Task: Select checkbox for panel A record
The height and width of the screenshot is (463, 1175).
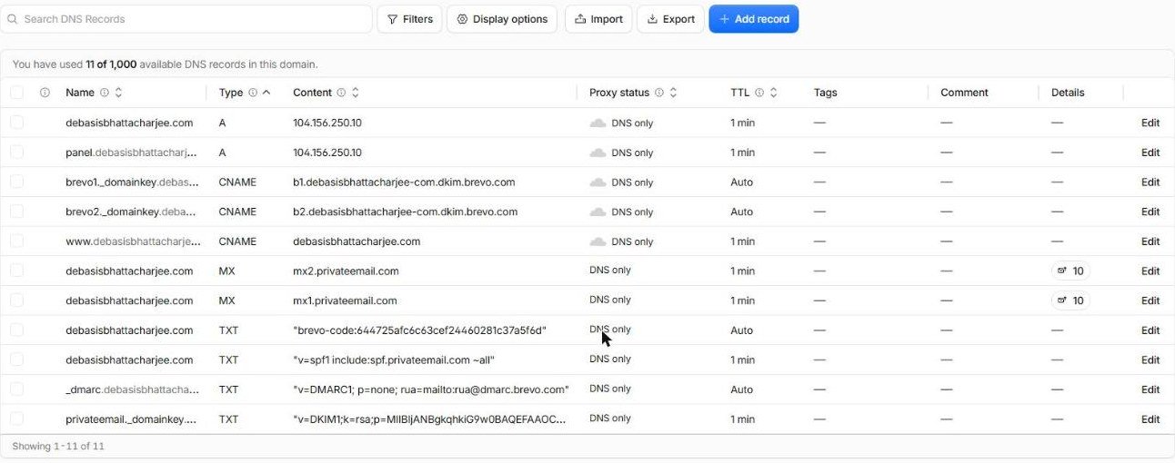Action: coord(17,153)
